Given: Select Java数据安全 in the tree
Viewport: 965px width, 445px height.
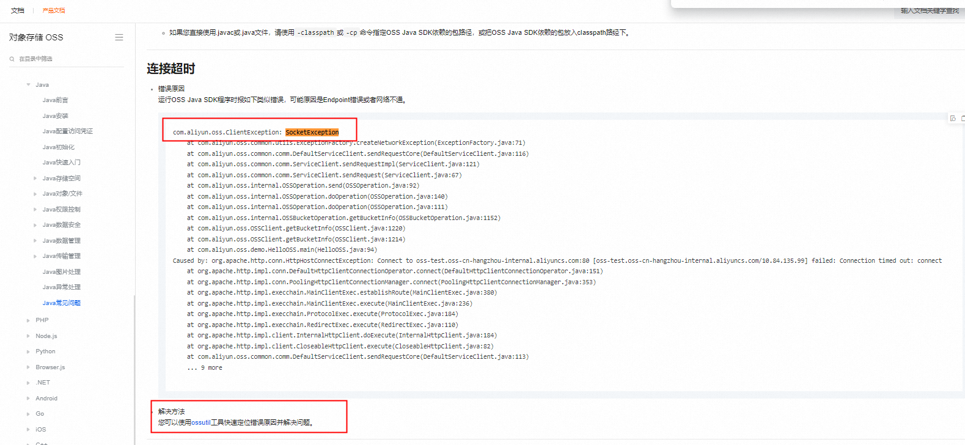Looking at the screenshot, I should tap(62, 225).
